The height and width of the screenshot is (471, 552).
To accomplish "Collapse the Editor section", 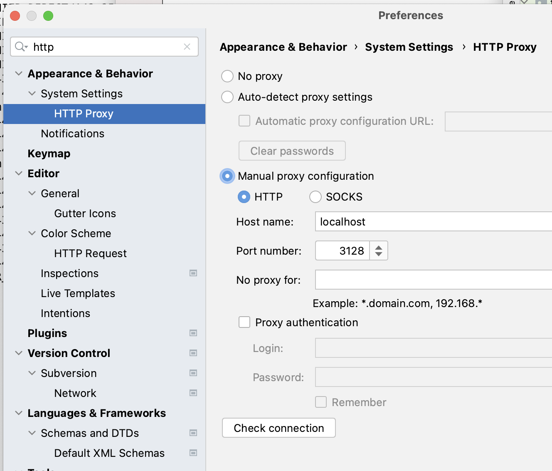I will tap(19, 173).
